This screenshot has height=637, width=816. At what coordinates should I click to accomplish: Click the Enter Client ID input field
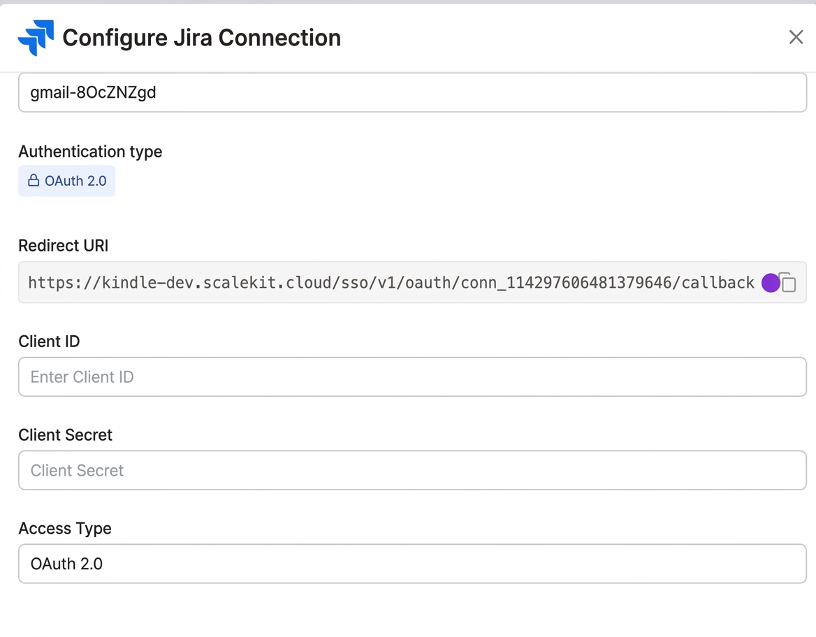(x=412, y=376)
